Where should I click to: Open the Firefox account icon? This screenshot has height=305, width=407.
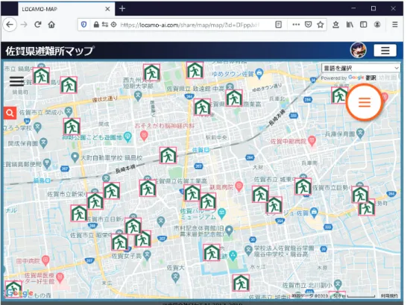377,25
